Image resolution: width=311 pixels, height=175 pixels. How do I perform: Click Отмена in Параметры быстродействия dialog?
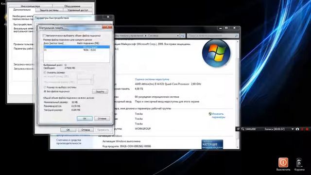click(86, 130)
